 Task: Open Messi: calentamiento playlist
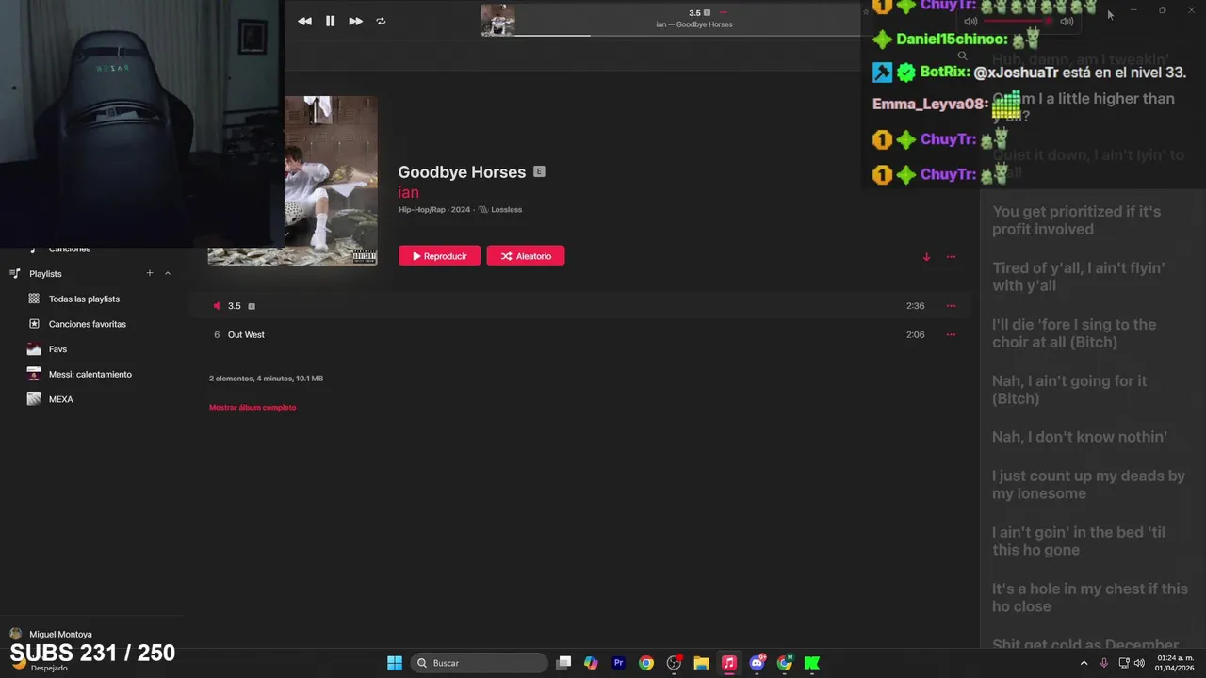point(90,374)
